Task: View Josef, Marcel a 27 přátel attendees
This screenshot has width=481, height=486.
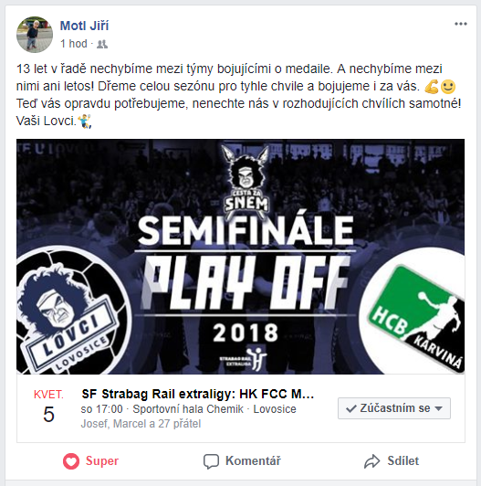Action: pos(141,424)
